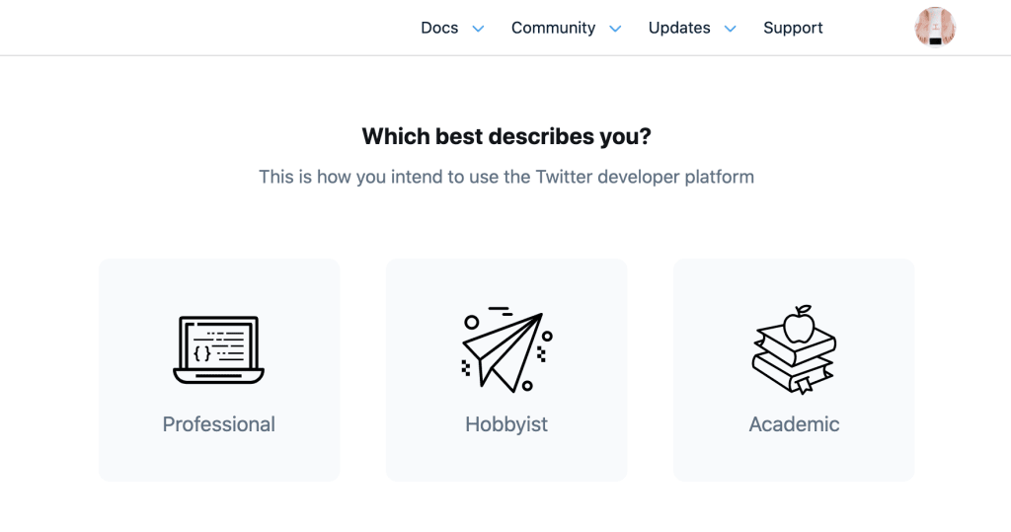
Task: Choose the Professional label
Action: (218, 424)
